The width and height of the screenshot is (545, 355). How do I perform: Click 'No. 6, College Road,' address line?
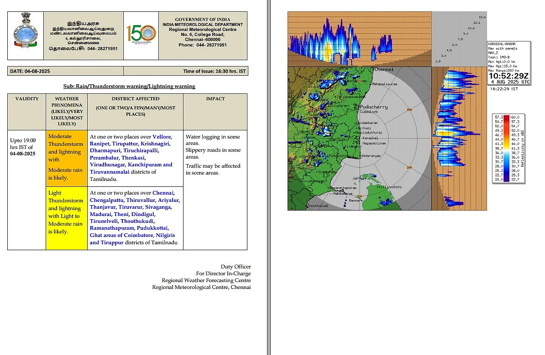coord(203,35)
